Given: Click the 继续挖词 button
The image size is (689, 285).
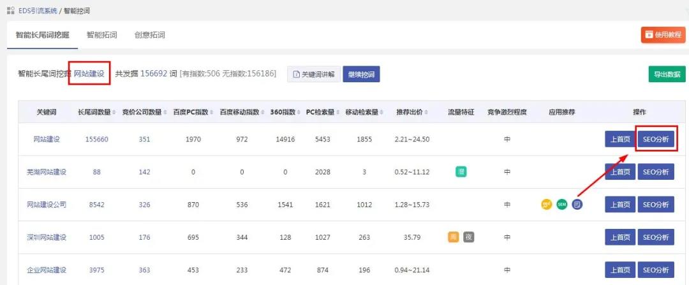Looking at the screenshot, I should coord(361,74).
